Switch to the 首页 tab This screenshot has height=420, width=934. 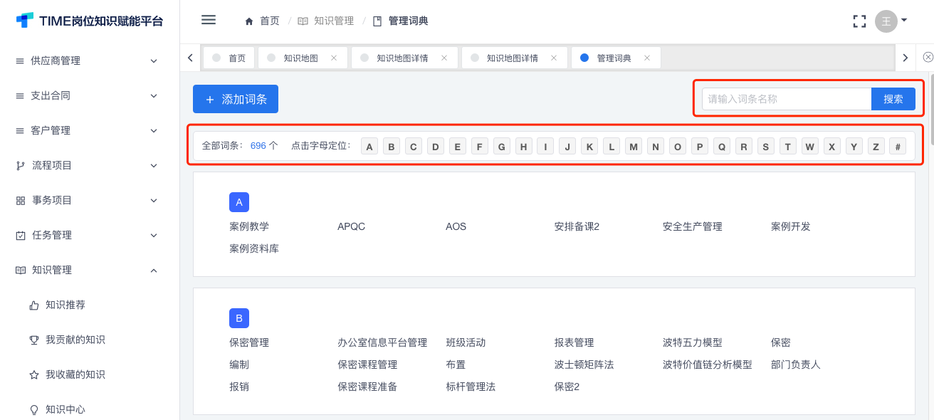229,58
